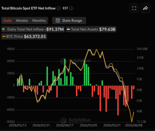
Task: Click the deepest red outflow bar near -700M
Action: (x=118, y=100)
